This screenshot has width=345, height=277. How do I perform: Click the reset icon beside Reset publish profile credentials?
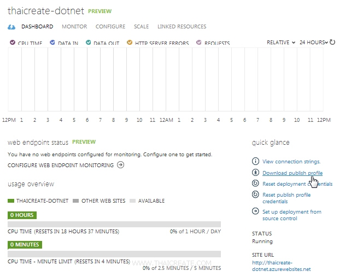pyautogui.click(x=255, y=195)
